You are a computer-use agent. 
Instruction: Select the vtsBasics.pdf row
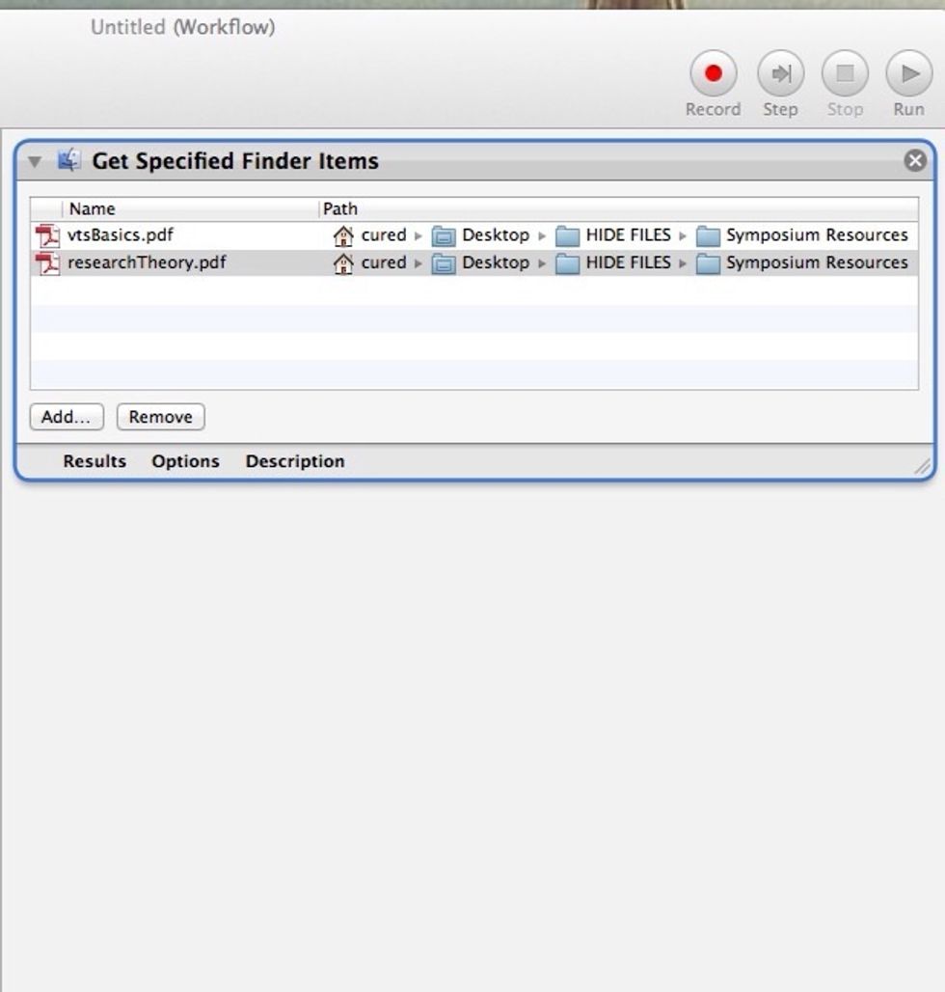pos(474,235)
